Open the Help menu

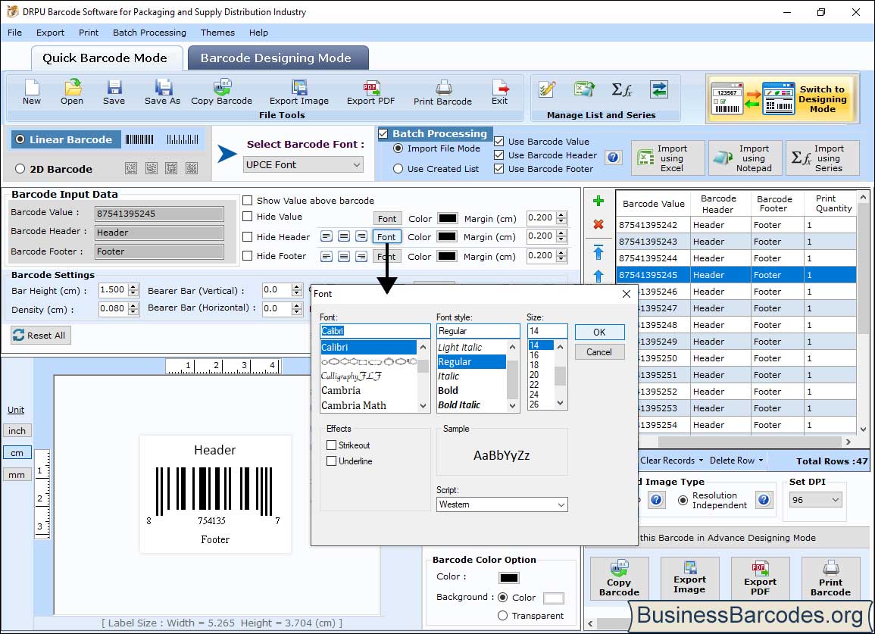pyautogui.click(x=258, y=33)
